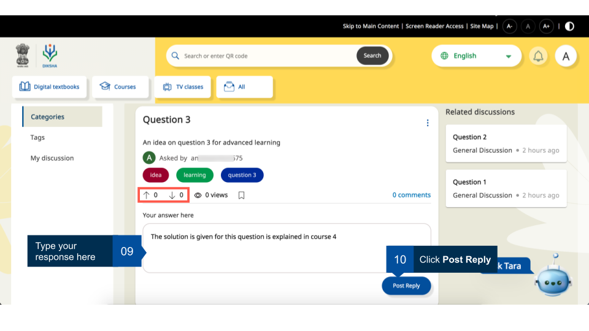Click the notification bell icon

pos(538,56)
